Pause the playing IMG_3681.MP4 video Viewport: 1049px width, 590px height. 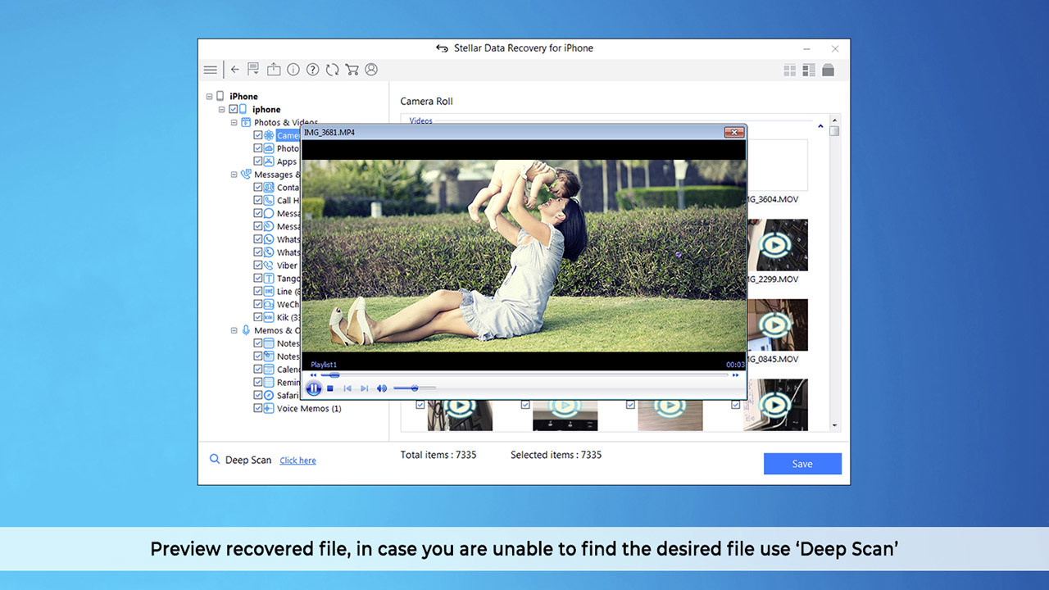point(314,388)
